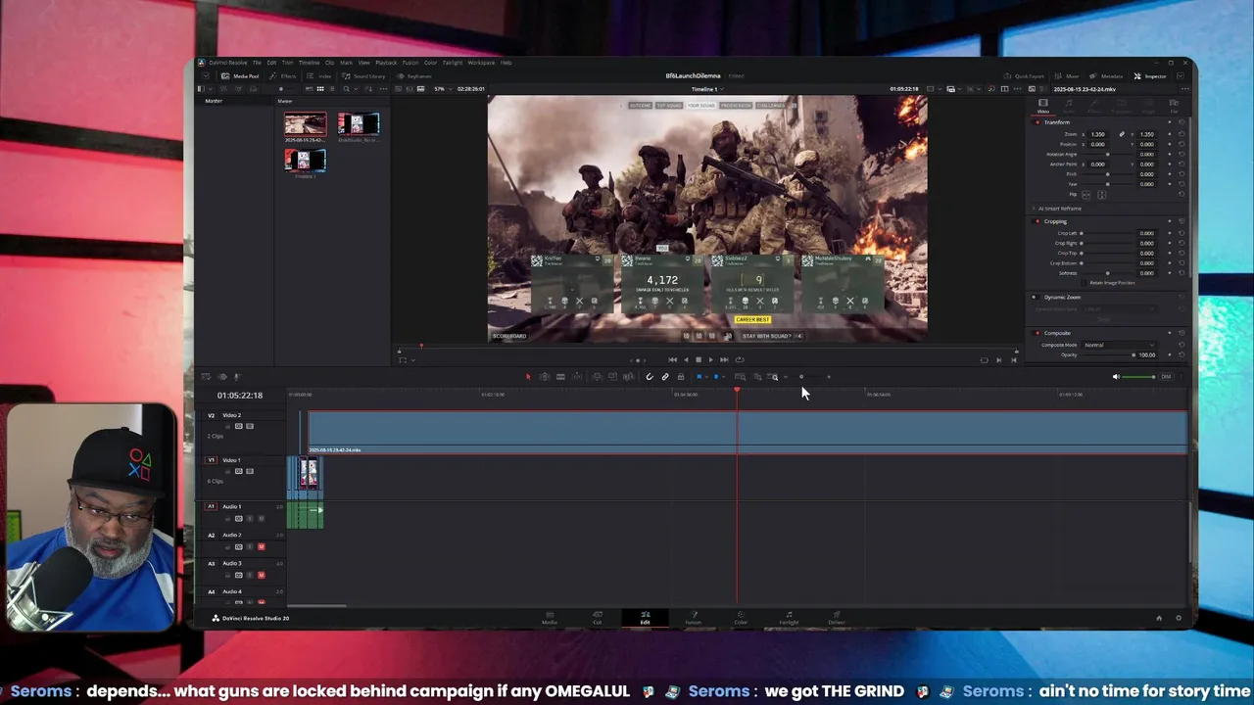The image size is (1254, 705).
Task: Open the Workspace menu
Action: [x=481, y=63]
